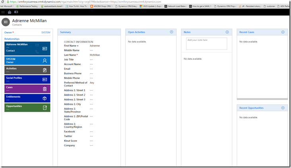This screenshot has width=291, height=168.
Task: Open the Activities relationship tile
Action: [27, 70]
